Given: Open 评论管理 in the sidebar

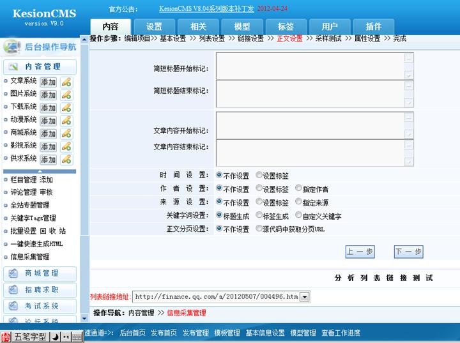Looking at the screenshot, I should 24,192.
